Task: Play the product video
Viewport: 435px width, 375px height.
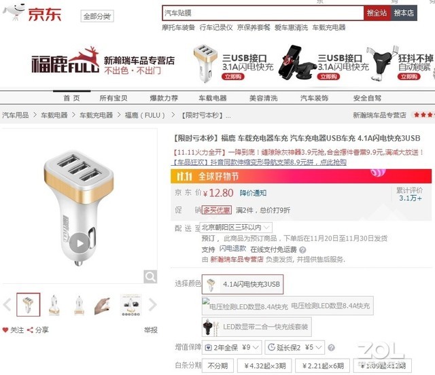Action: [x=80, y=243]
